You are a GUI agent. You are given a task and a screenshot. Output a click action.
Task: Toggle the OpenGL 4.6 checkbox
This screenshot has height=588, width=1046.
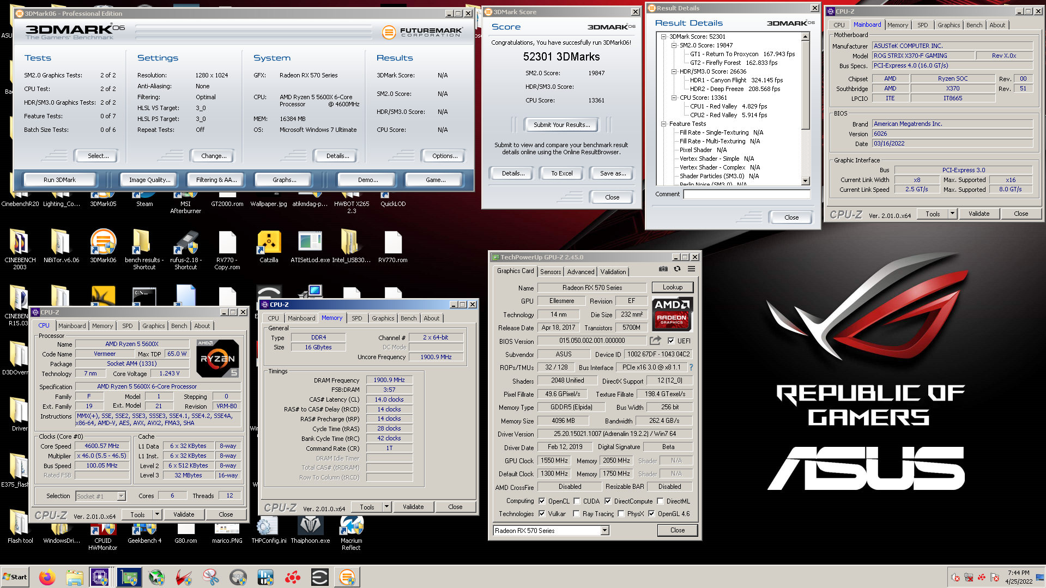(651, 514)
